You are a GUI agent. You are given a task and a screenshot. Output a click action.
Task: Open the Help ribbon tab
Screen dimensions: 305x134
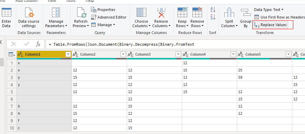tap(90, 1)
